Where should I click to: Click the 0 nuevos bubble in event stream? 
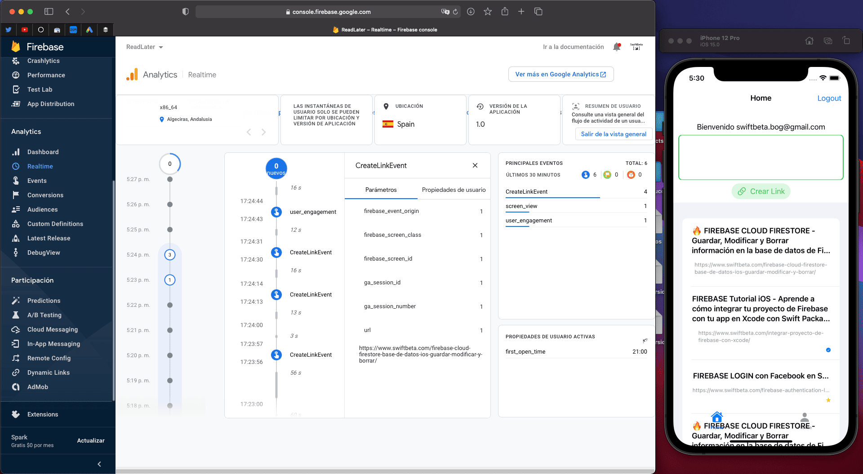[x=276, y=168]
